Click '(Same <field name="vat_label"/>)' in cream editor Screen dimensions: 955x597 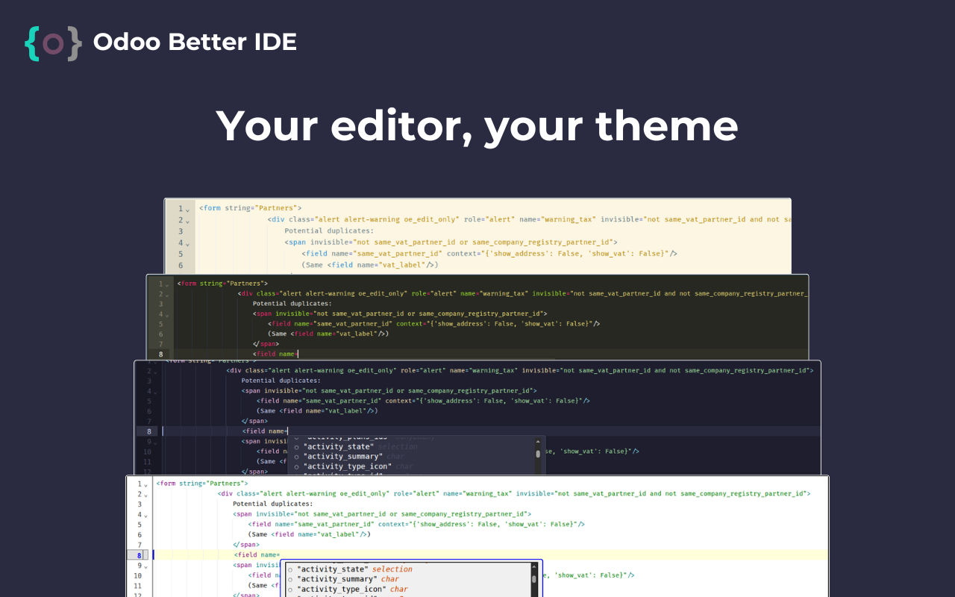coord(369,265)
